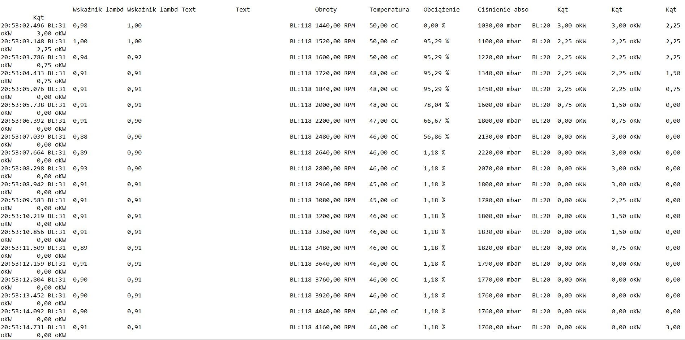Click the 4160,00 RPM value
This screenshot has width=685, height=340.
point(335,327)
